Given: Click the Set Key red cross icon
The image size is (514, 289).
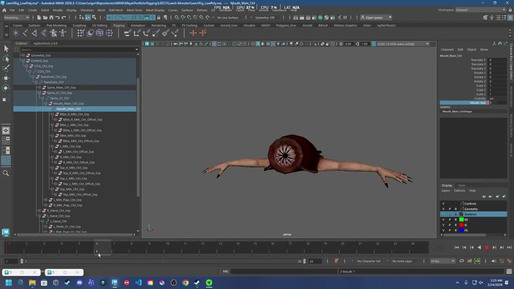Looking at the screenshot, I should pos(193,33).
